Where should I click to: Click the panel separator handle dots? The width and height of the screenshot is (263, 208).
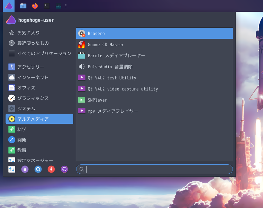(66, 6)
